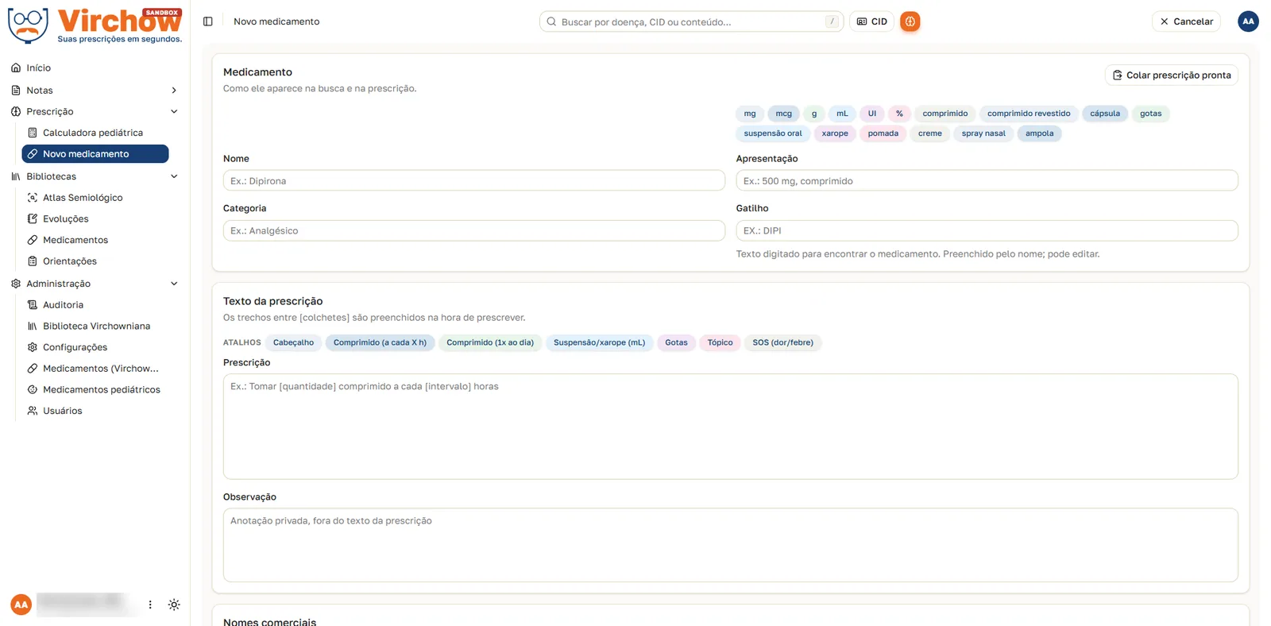The image size is (1271, 626).
Task: Click the orange assistant icon beside CID
Action: (x=910, y=21)
